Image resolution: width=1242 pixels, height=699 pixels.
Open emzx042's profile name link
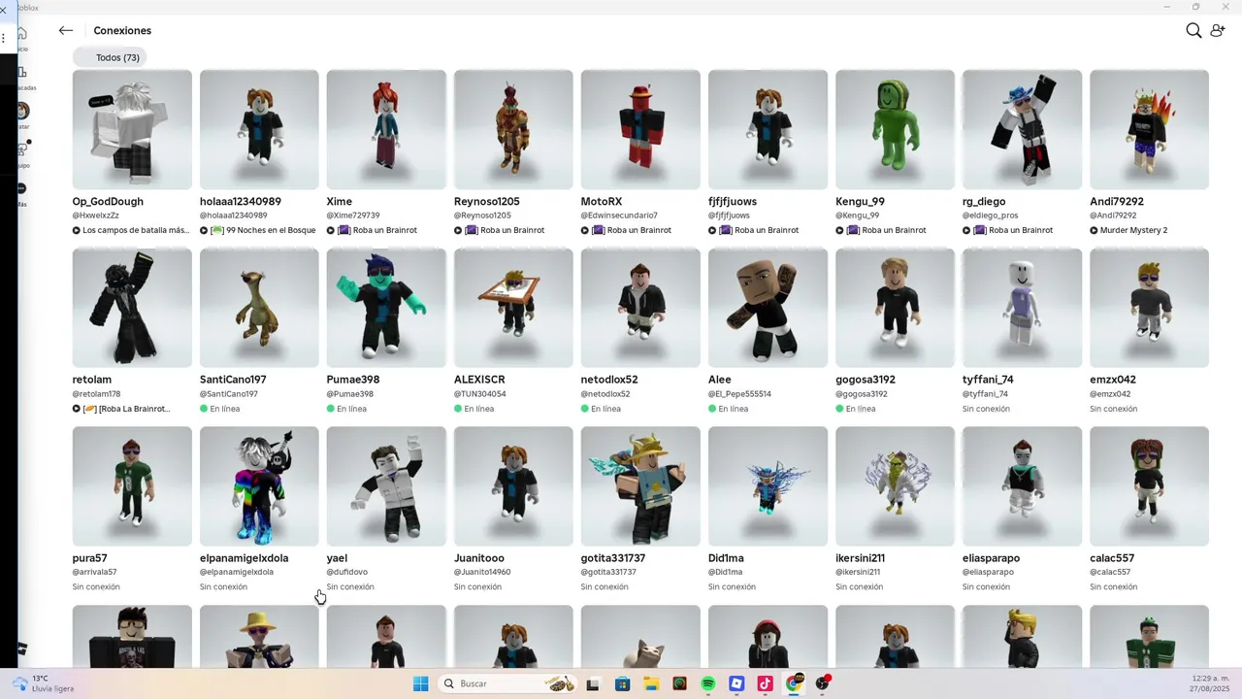pyautogui.click(x=1113, y=380)
